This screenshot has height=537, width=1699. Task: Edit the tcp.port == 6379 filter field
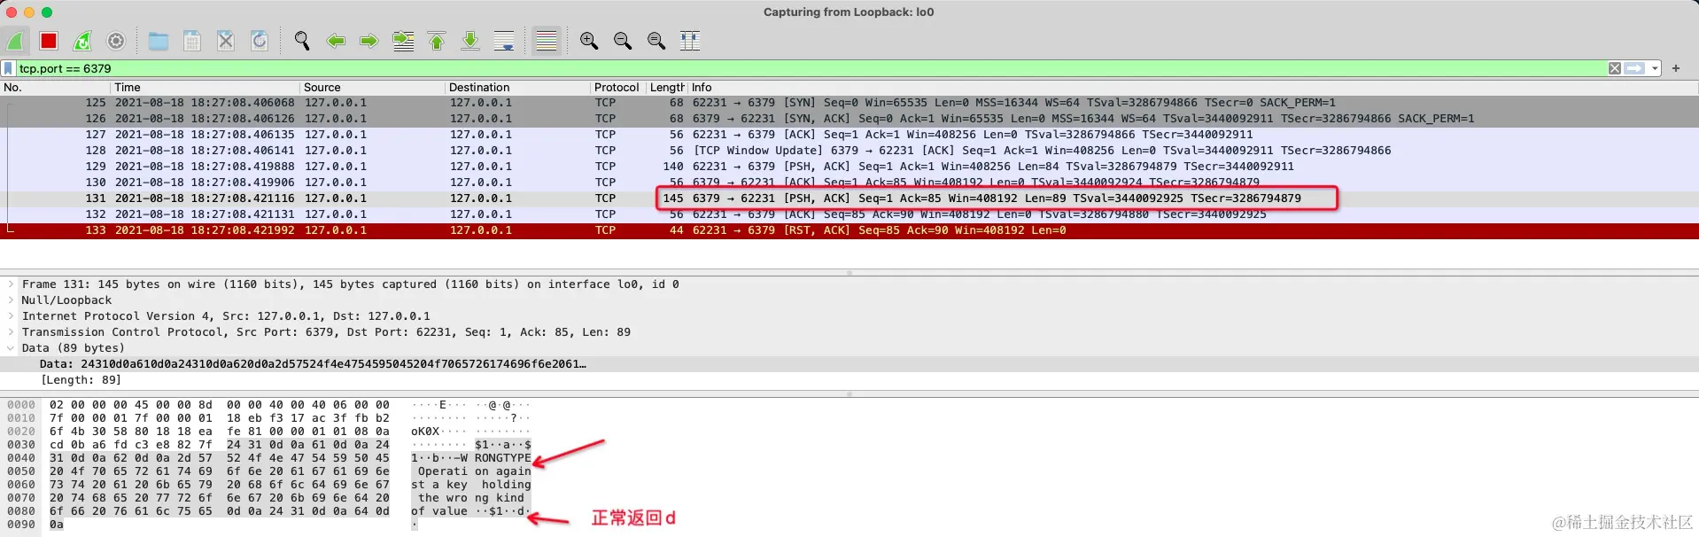tap(811, 68)
